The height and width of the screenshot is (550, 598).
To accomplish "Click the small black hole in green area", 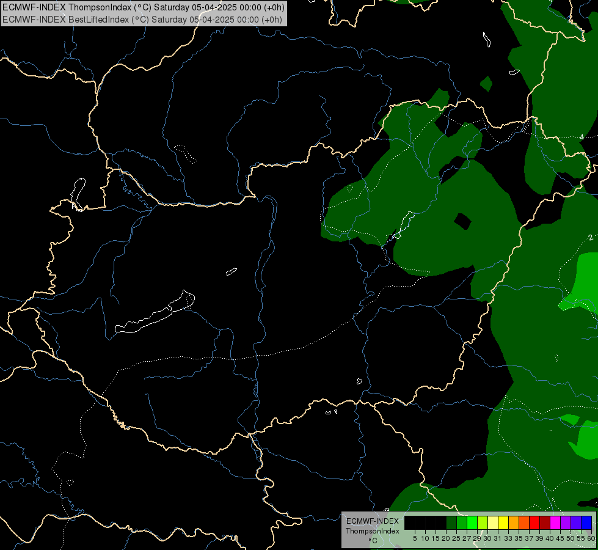I will pyautogui.click(x=462, y=221).
